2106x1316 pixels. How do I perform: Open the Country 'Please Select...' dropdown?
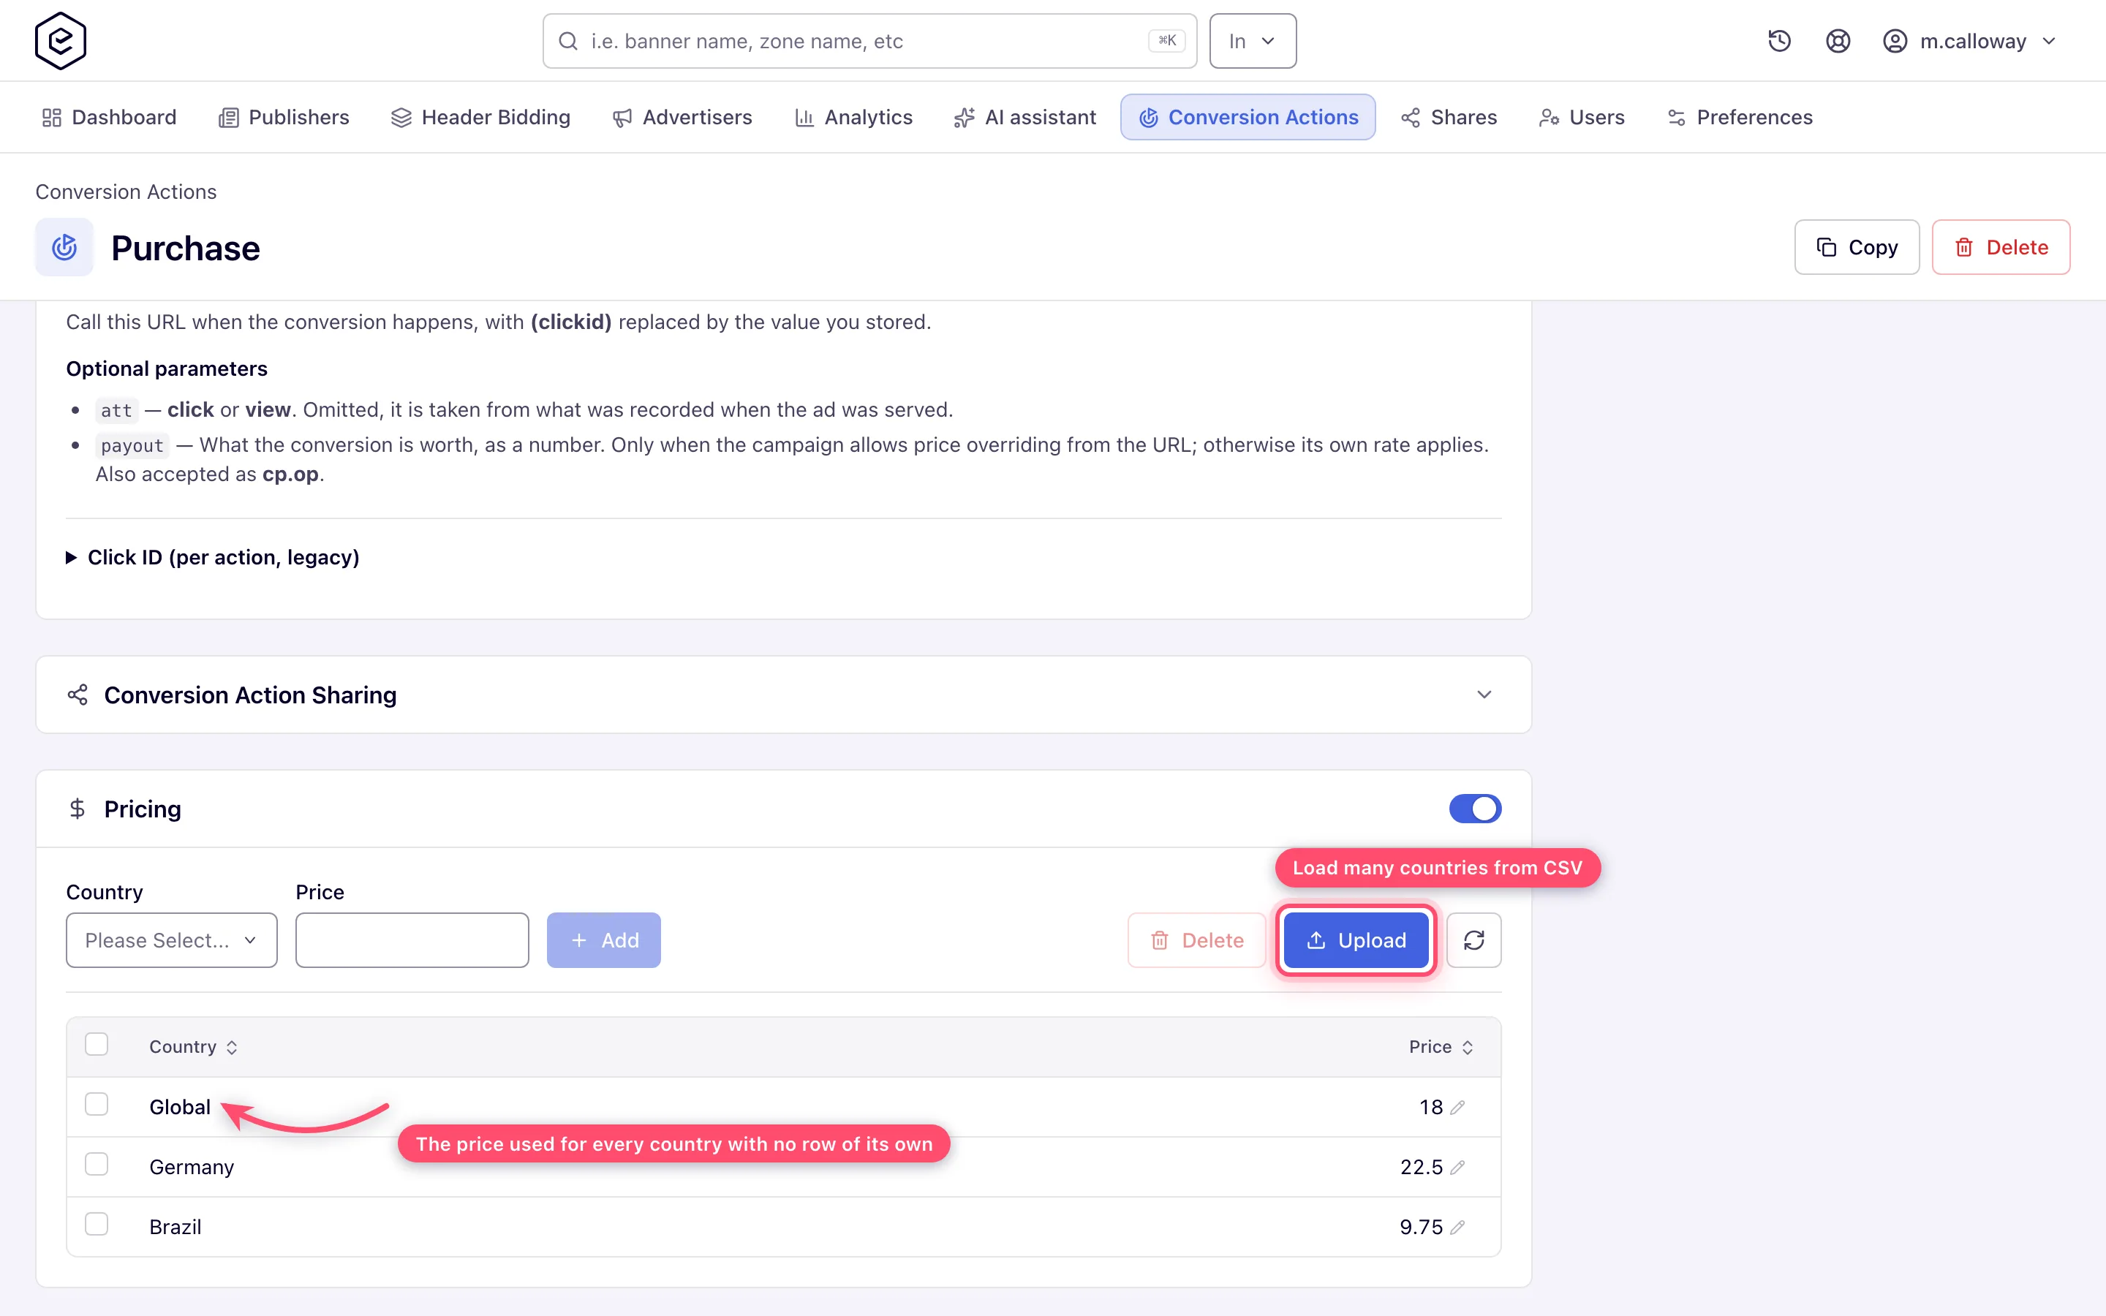coord(171,940)
